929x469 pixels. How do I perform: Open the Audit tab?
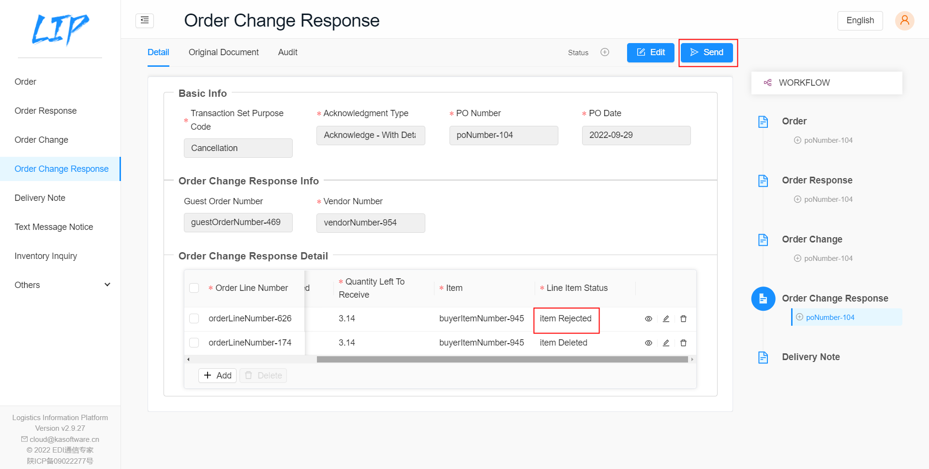pyautogui.click(x=287, y=52)
